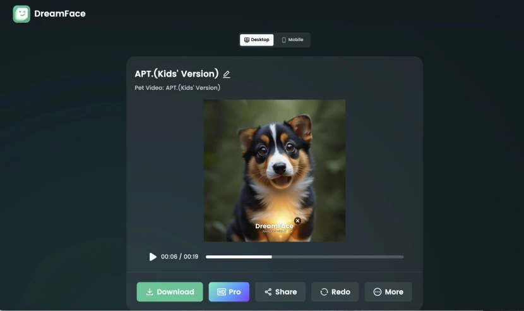Remove the DreamFace watermark with the X
524x311 pixels.
(x=297, y=221)
